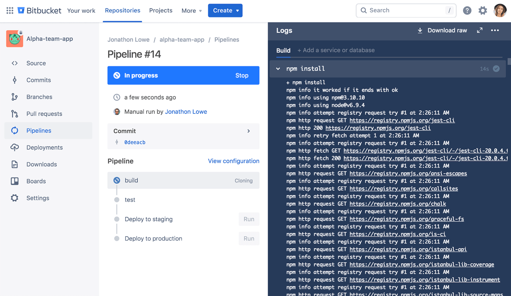
Task: Click Jonathon Lowe's small avatar
Action: tap(117, 112)
